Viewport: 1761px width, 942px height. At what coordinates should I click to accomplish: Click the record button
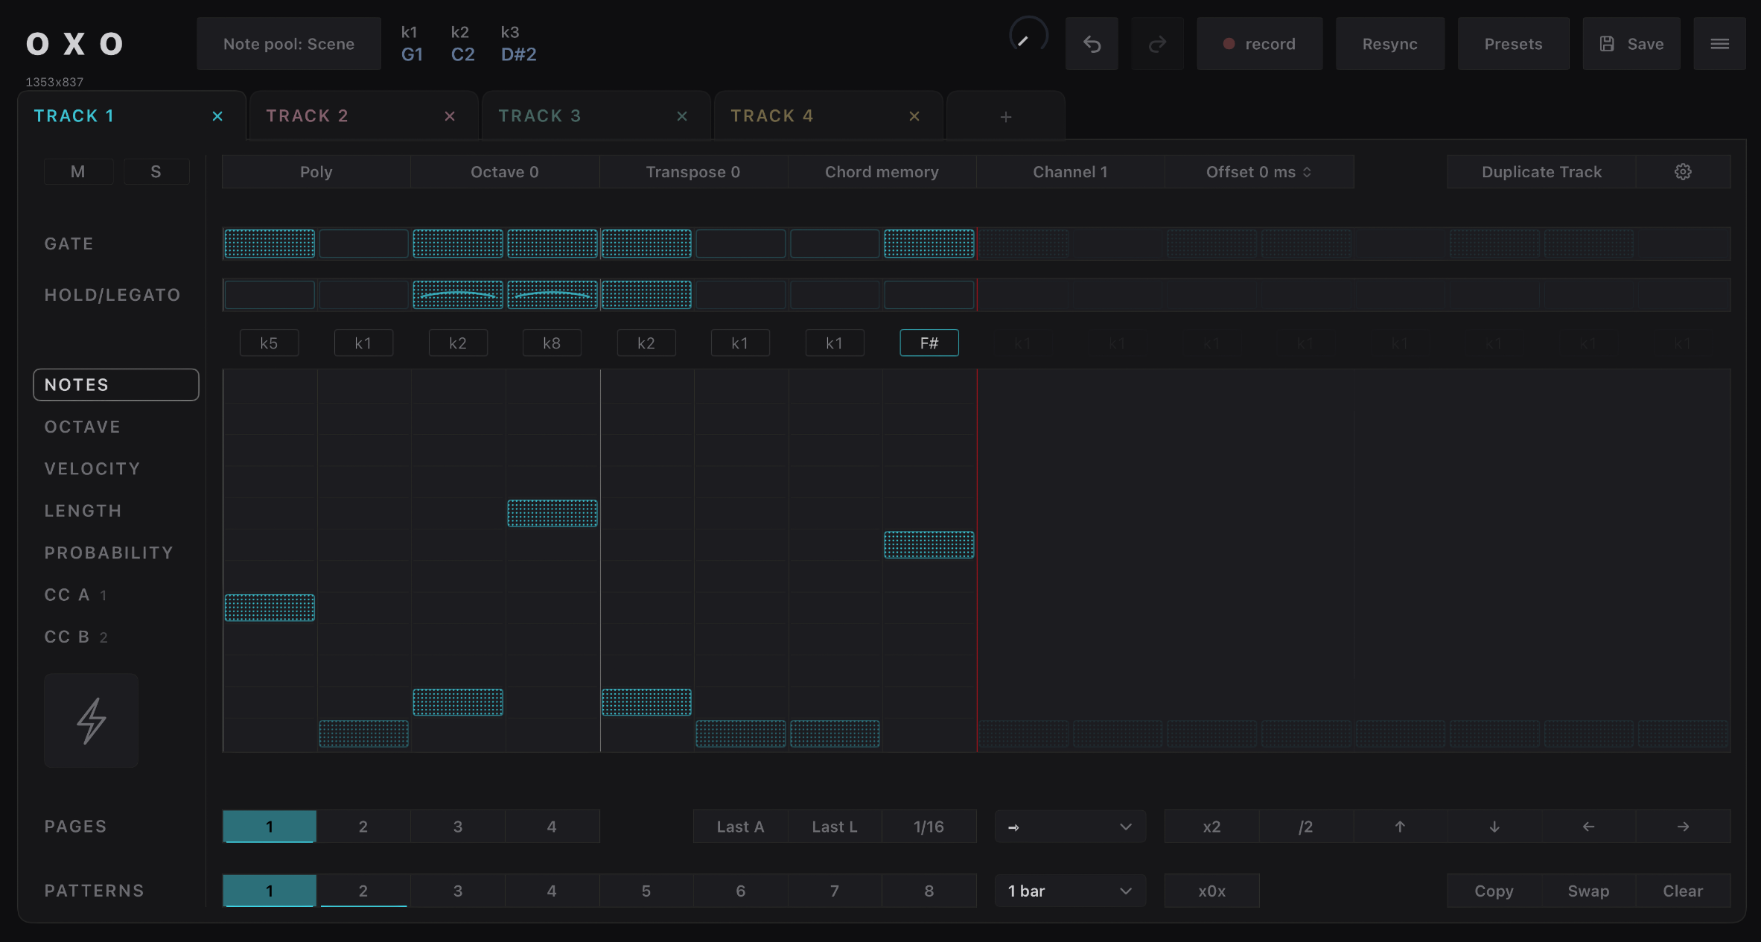[1260, 44]
